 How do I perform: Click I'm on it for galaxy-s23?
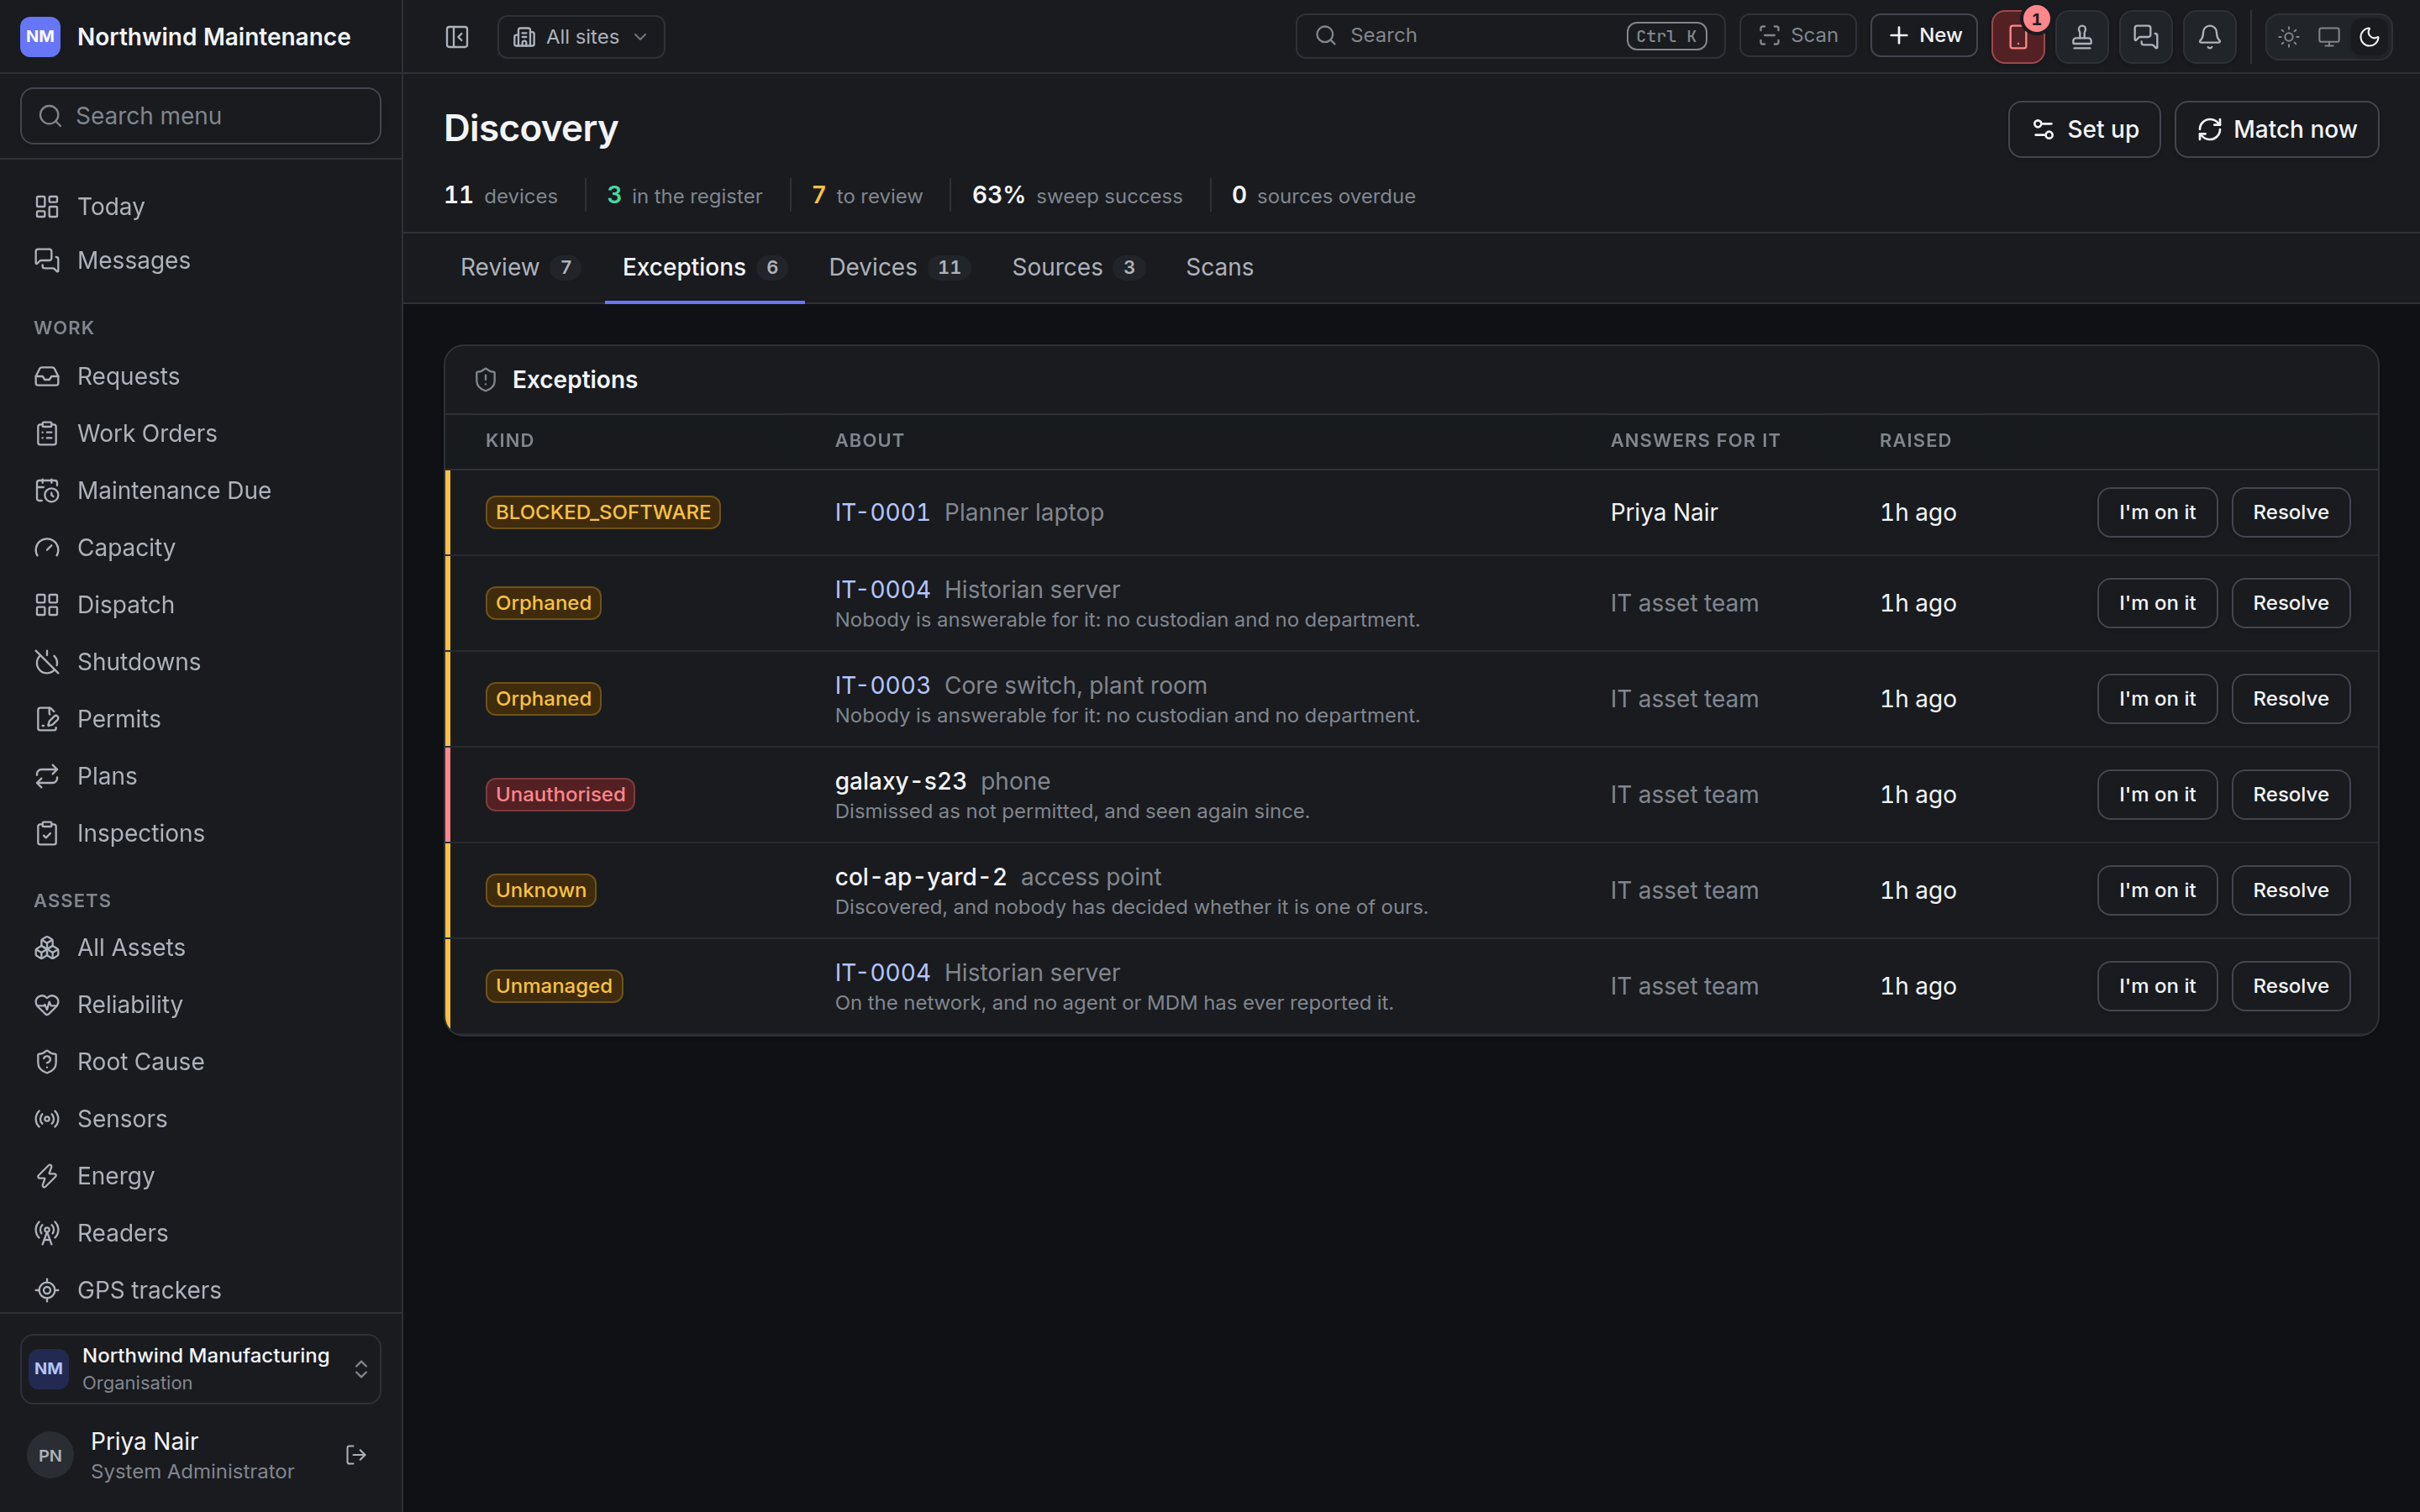click(2157, 794)
